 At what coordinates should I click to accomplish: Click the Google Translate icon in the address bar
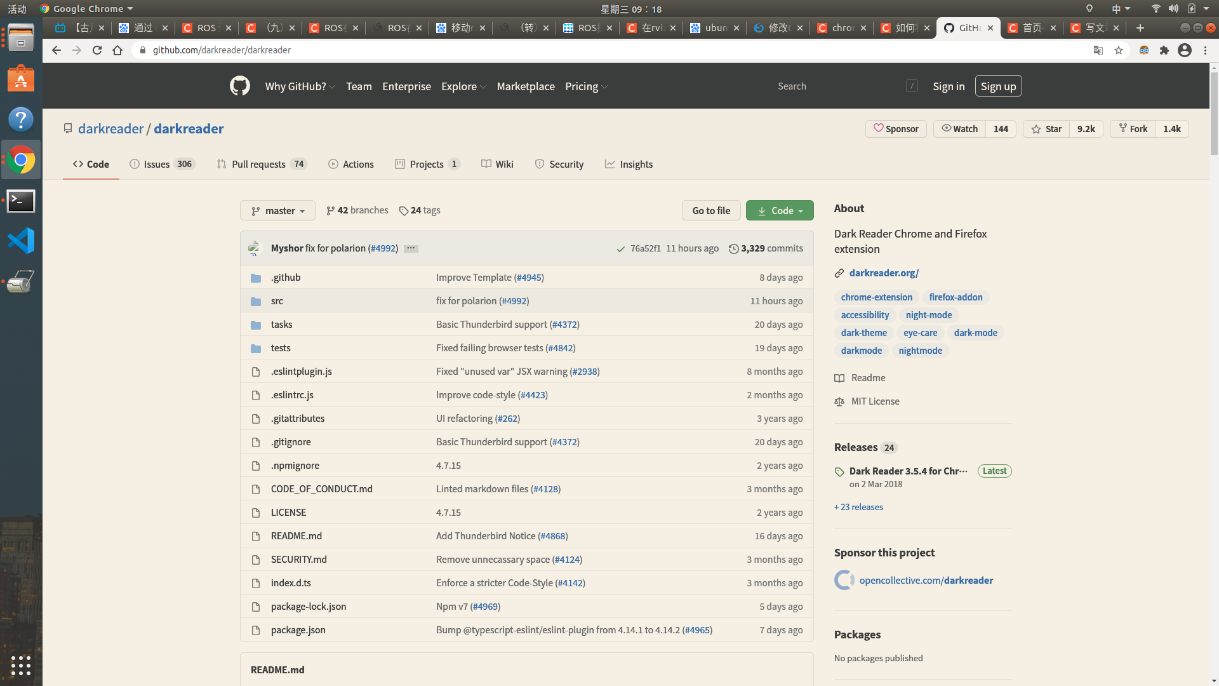[x=1098, y=50]
